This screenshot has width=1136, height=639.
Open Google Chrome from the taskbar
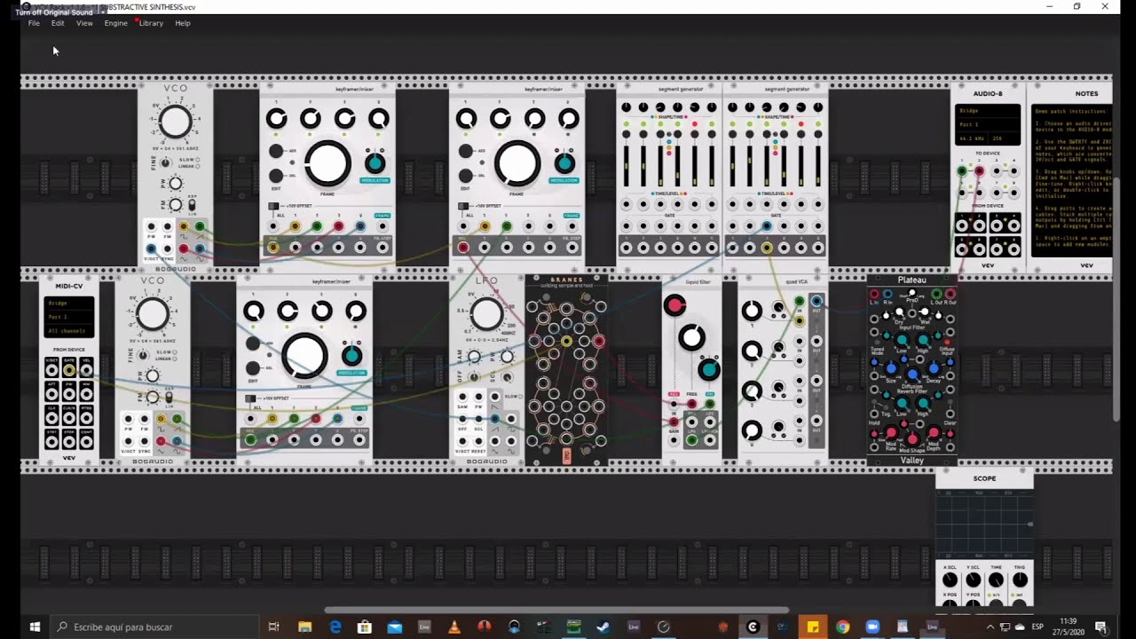[842, 627]
